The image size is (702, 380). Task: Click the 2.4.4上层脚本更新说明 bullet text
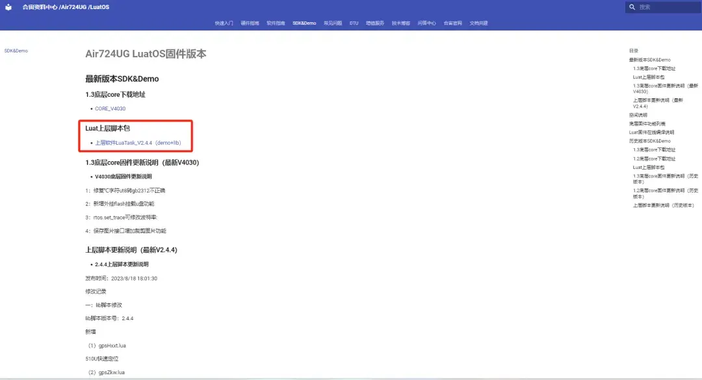coord(122,264)
